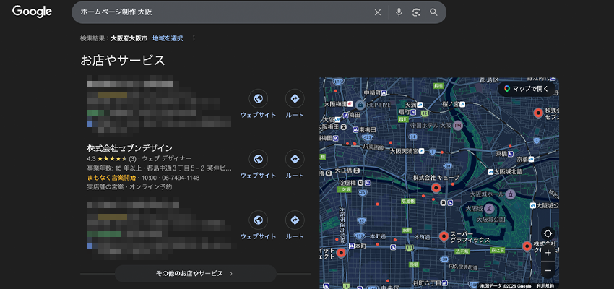Click the 東梅田 station label on map
The image size is (614, 289).
click(x=368, y=129)
